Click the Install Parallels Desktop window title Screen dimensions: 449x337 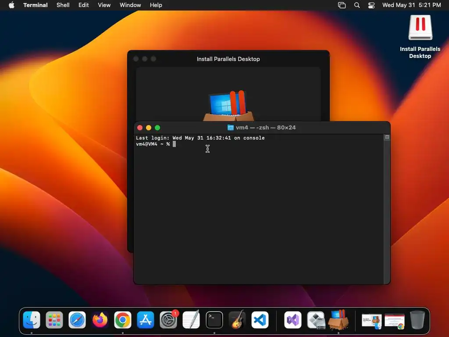point(228,59)
